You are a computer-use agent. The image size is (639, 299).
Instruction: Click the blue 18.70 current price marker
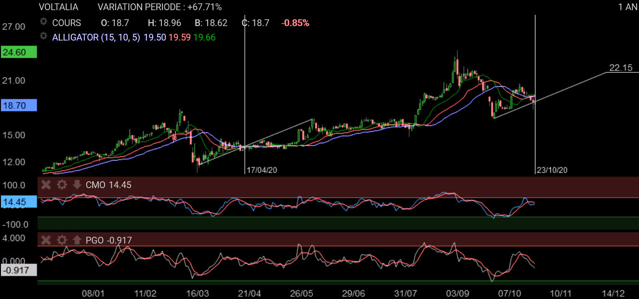pos(18,105)
